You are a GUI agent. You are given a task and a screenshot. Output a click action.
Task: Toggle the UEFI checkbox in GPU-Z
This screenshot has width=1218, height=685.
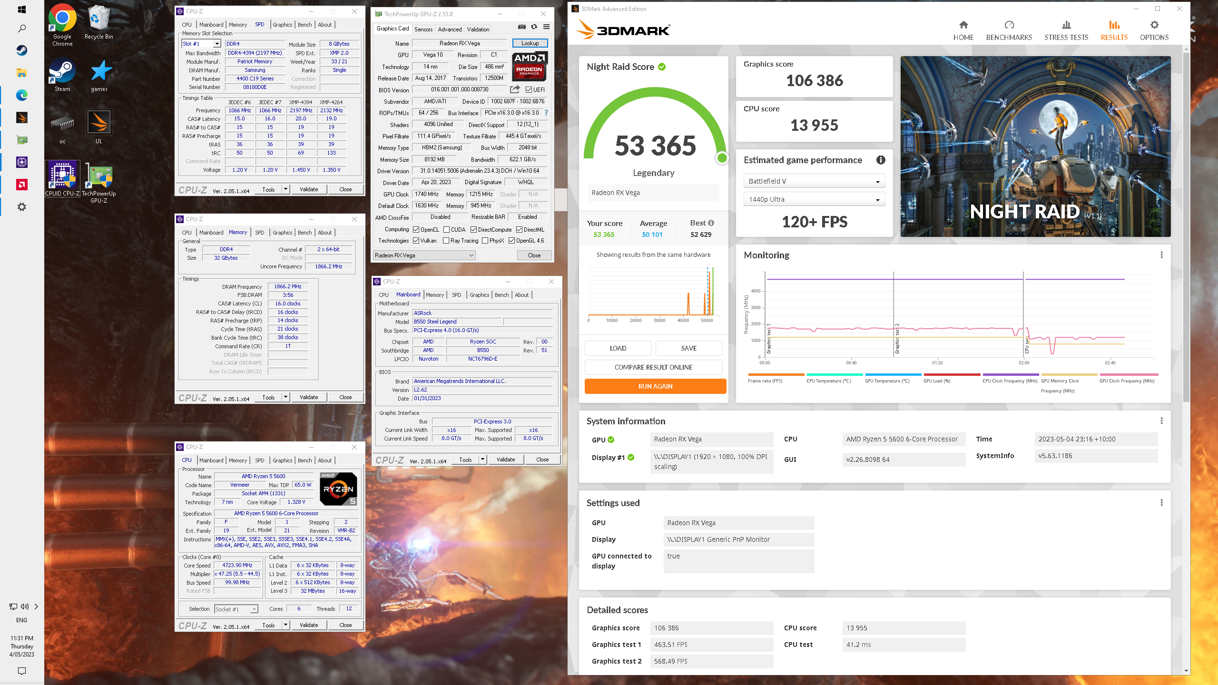[x=529, y=89]
